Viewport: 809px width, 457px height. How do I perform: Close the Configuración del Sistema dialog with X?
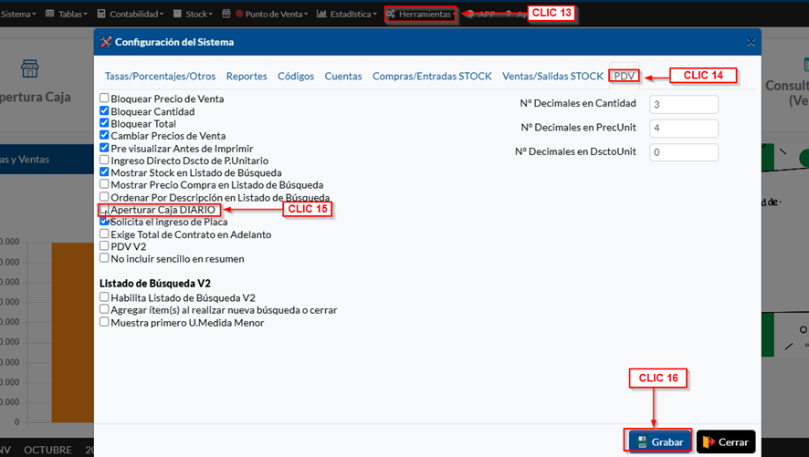pos(751,42)
